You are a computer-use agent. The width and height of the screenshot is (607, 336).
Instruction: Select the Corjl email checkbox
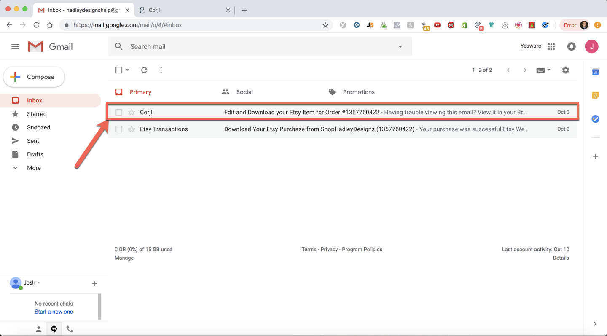pyautogui.click(x=119, y=112)
